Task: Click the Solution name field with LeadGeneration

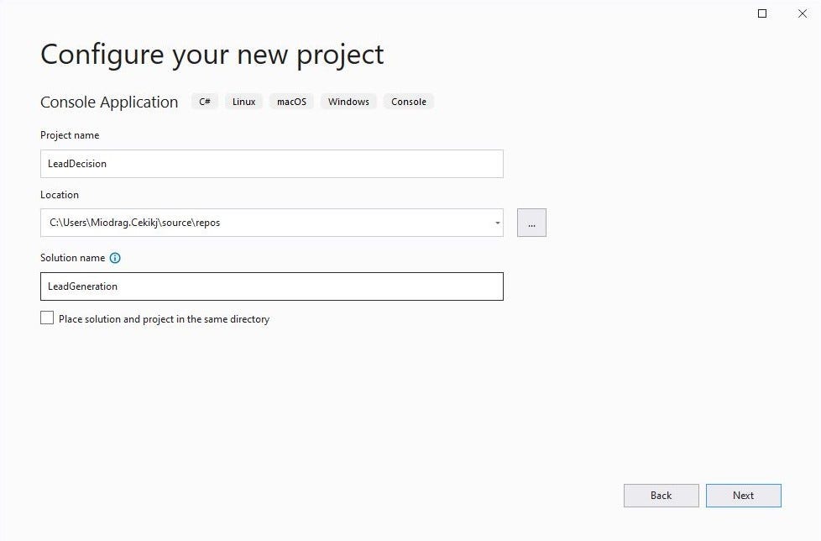Action: coord(271,286)
